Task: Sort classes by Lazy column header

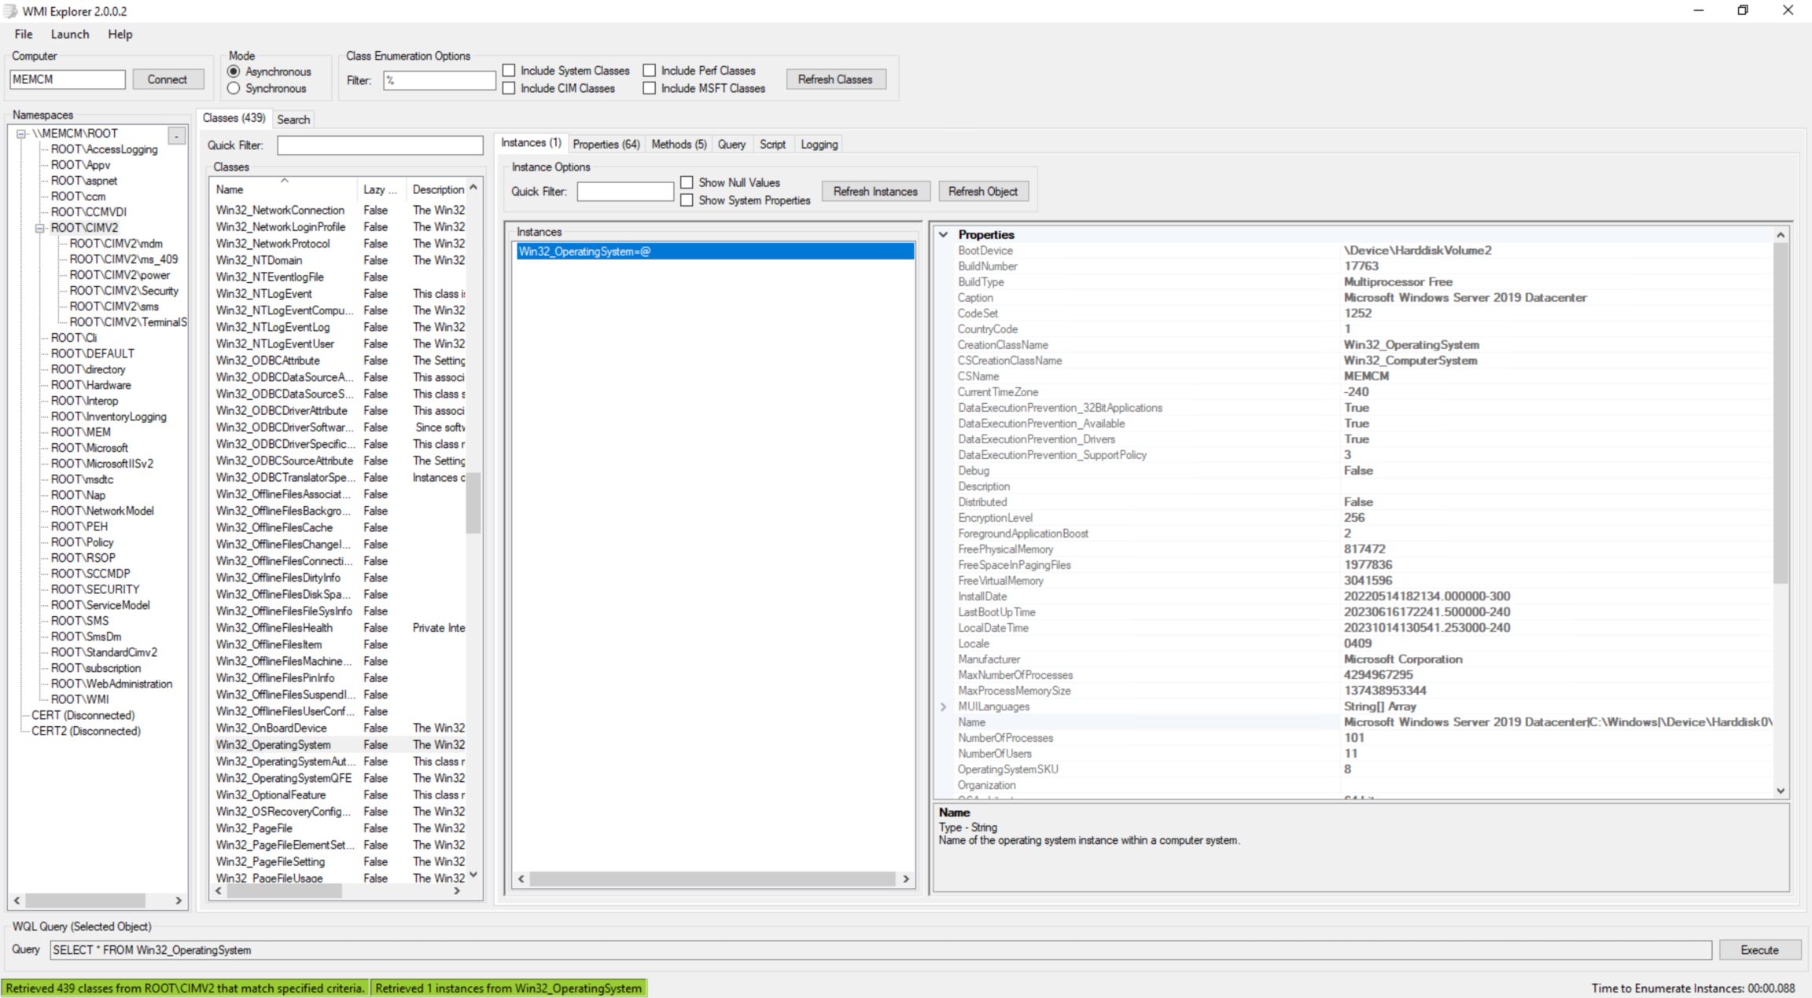Action: tap(381, 189)
